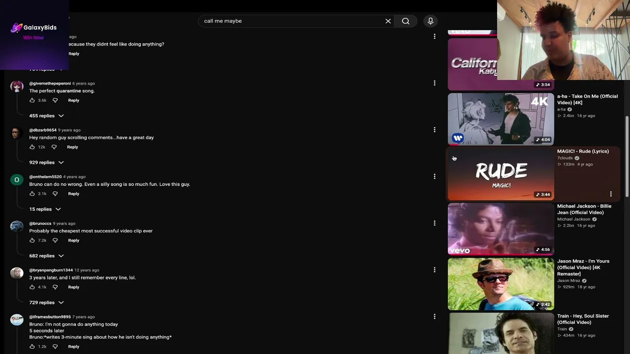Start voice search with the microphone icon
The width and height of the screenshot is (630, 354).
pos(430,21)
